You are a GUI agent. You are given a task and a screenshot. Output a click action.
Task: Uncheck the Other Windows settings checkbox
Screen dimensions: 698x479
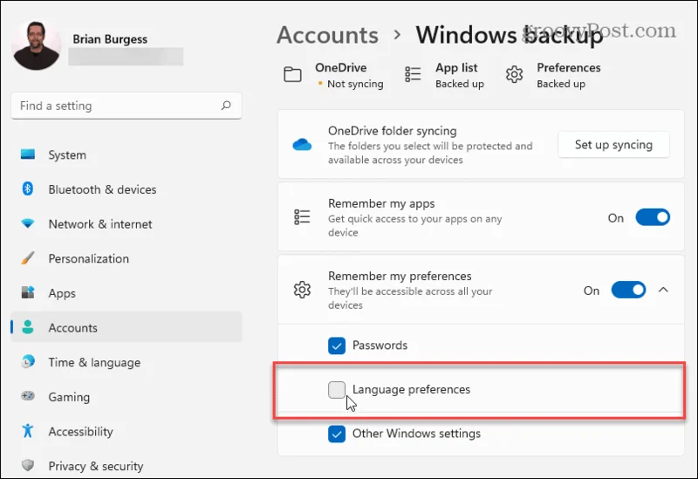337,434
